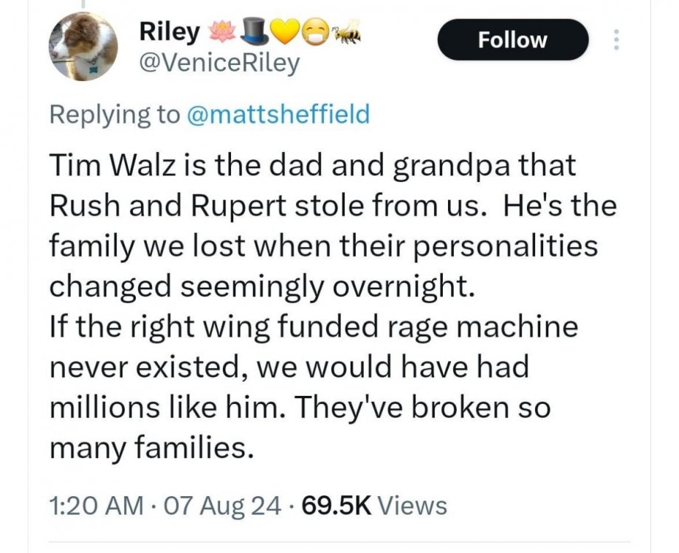The image size is (679, 553).
Task: Click the word "Views" in the footer
Action: coord(416,506)
